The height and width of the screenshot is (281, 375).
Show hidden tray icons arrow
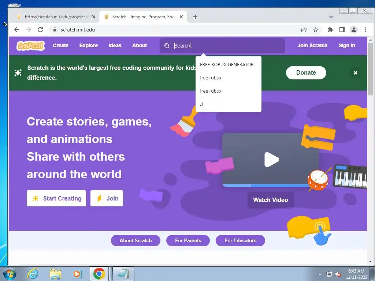[320, 274]
